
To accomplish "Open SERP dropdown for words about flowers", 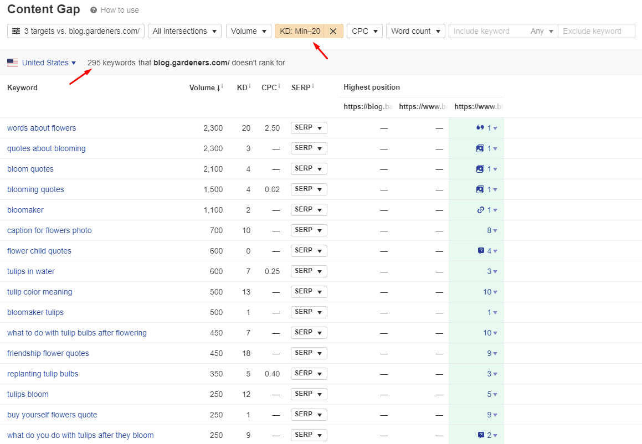I will [309, 128].
